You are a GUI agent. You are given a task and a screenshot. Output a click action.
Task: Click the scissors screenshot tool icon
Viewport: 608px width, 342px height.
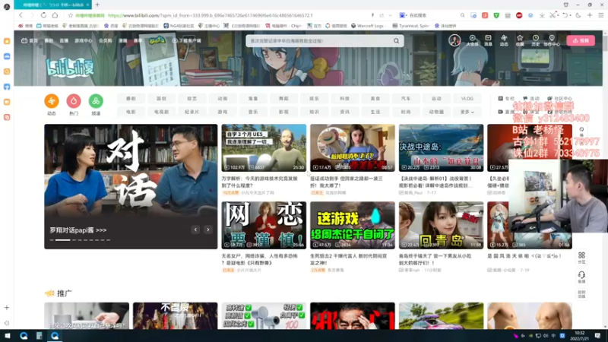click(x=553, y=15)
